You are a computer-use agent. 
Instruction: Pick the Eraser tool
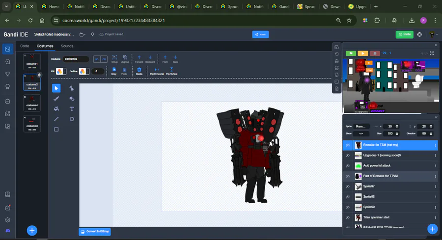tap(72, 99)
